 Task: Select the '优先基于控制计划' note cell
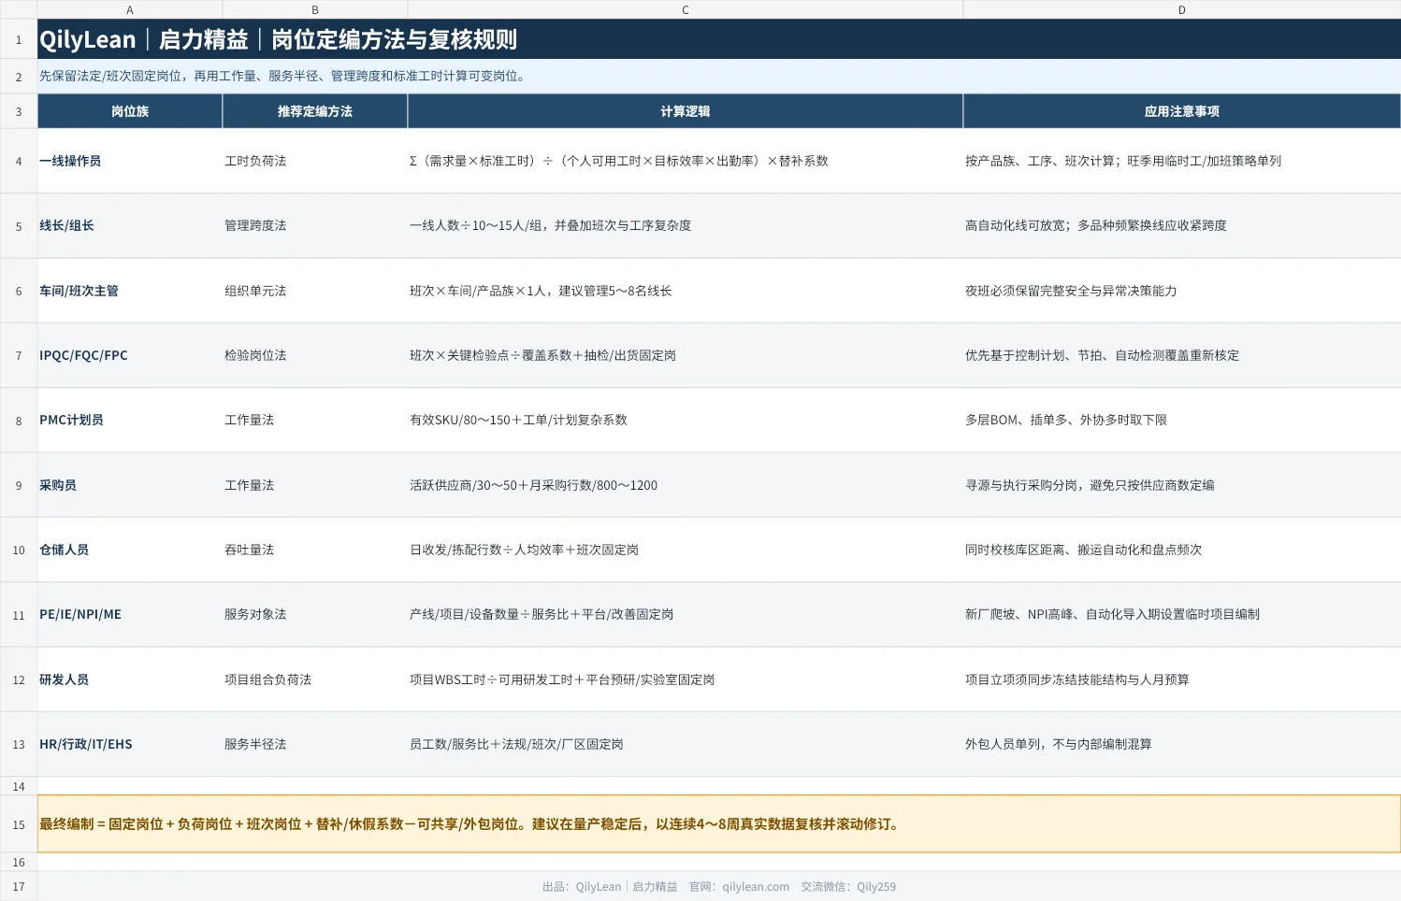[1182, 355]
